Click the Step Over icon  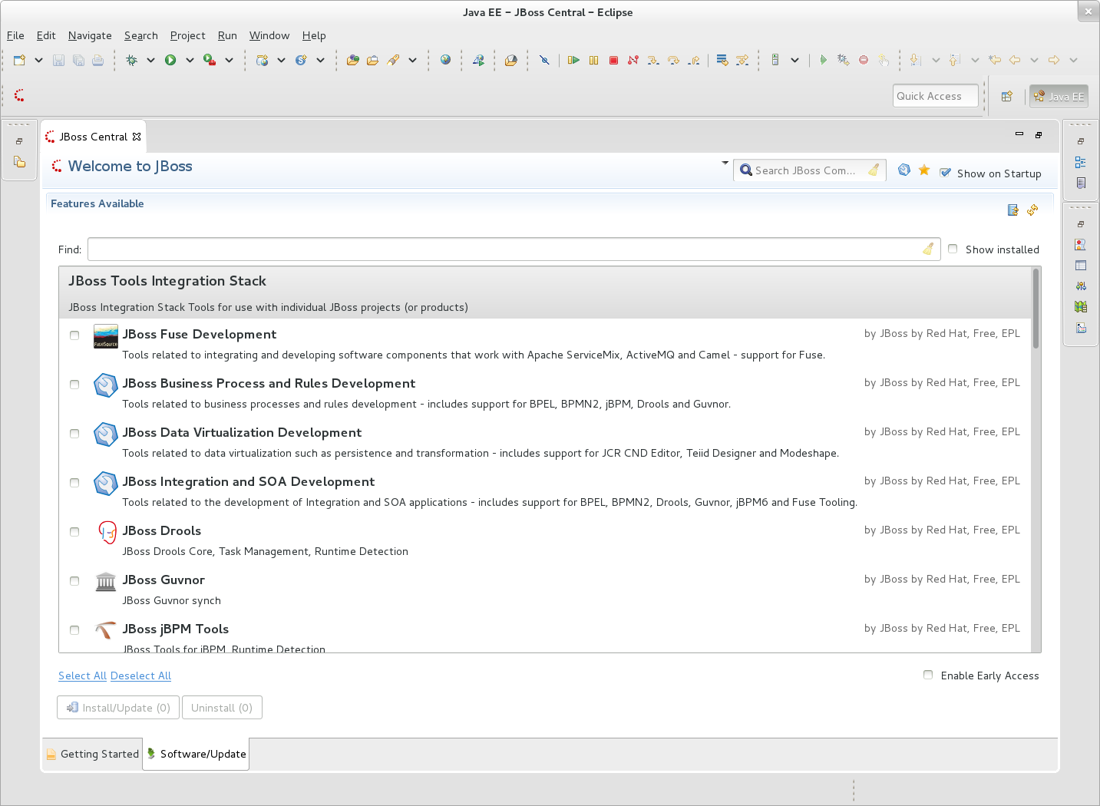(673, 60)
